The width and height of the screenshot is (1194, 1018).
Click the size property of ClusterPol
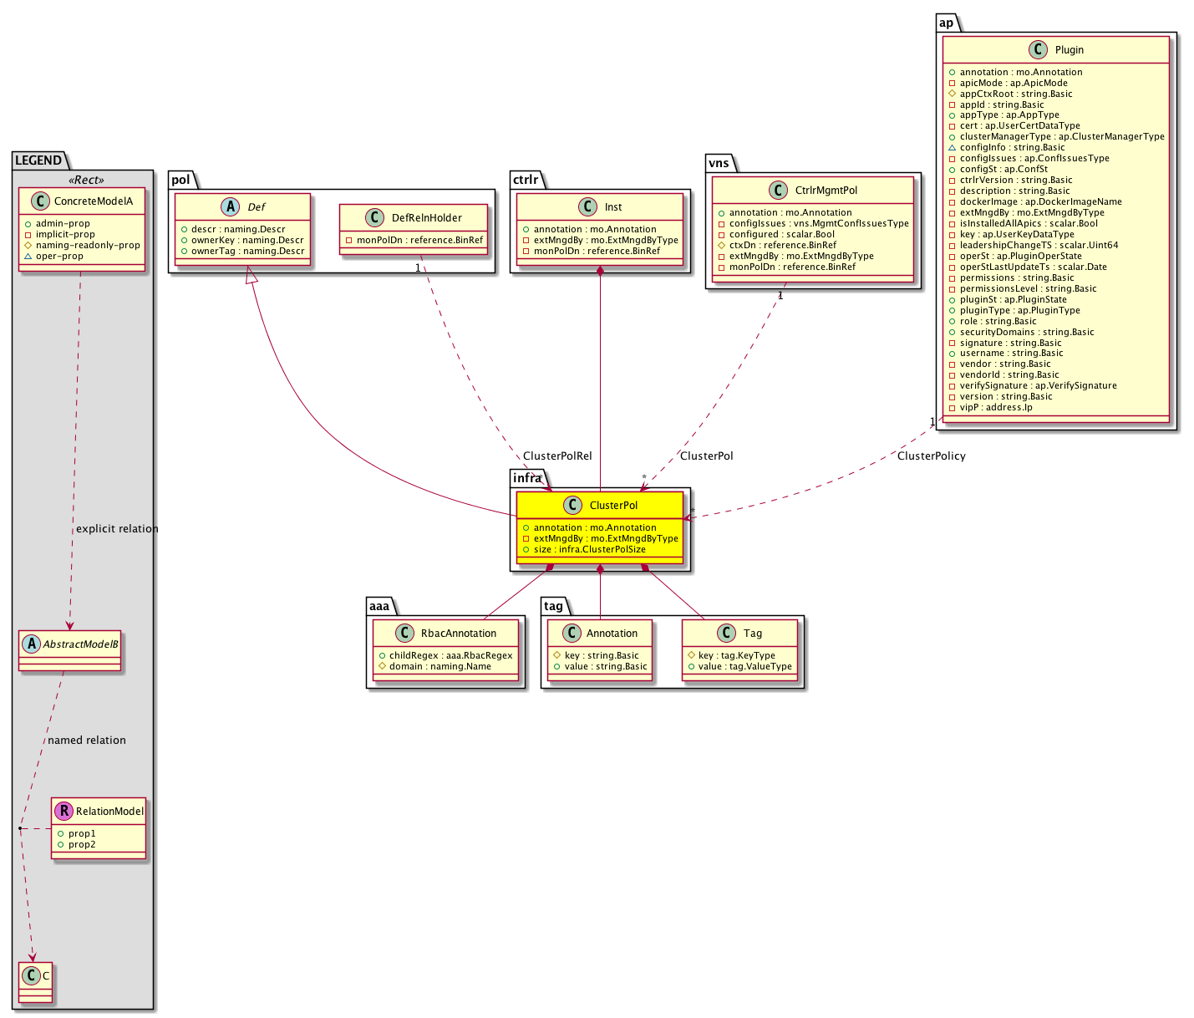click(589, 549)
